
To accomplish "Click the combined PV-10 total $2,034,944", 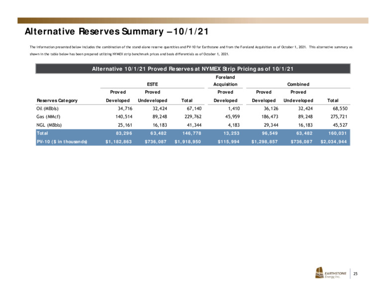I will [334, 142].
